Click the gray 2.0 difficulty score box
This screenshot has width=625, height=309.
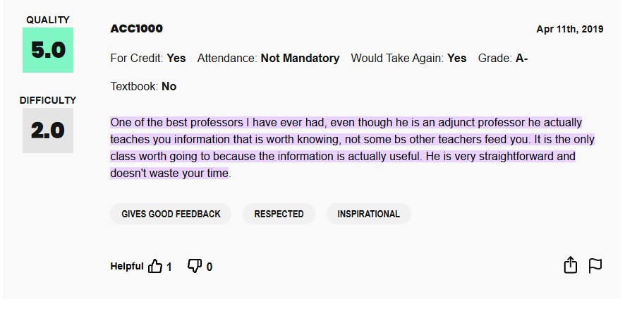(48, 131)
